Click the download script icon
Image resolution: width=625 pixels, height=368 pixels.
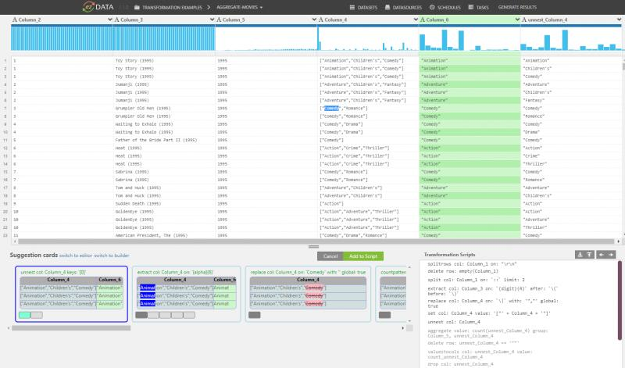coord(580,255)
